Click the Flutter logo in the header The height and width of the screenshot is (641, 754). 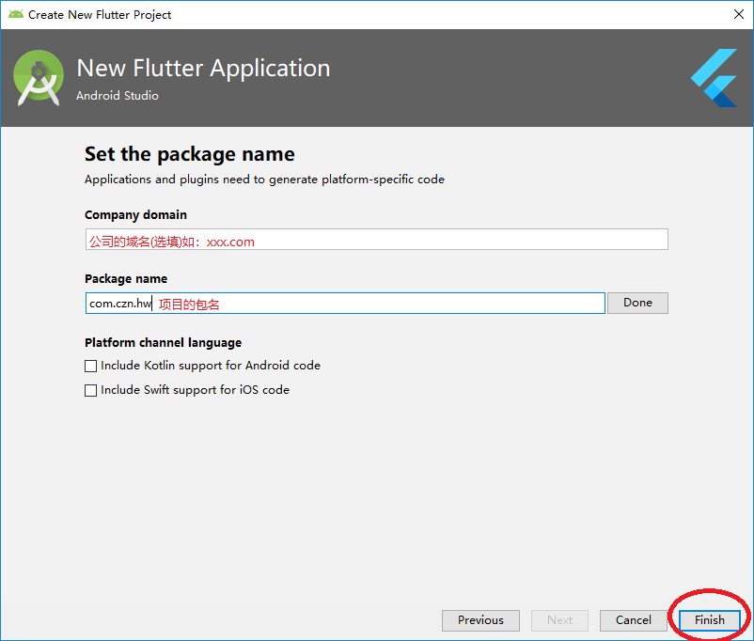pos(715,77)
